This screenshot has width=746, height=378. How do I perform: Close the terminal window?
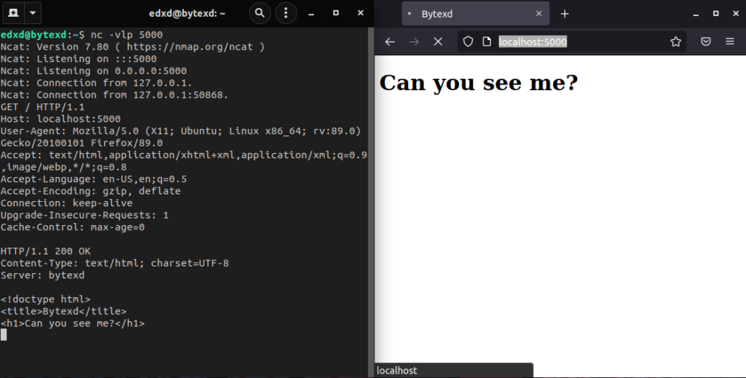(361, 13)
